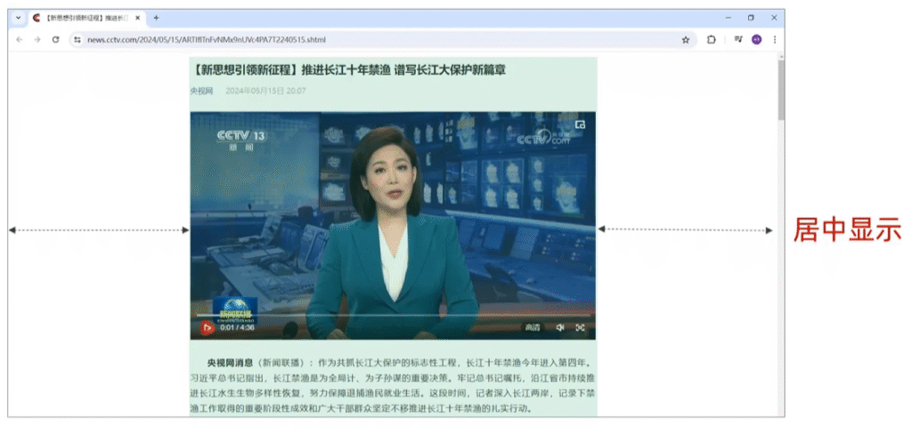
Task: Open the Chrome profile avatar
Action: 757,40
